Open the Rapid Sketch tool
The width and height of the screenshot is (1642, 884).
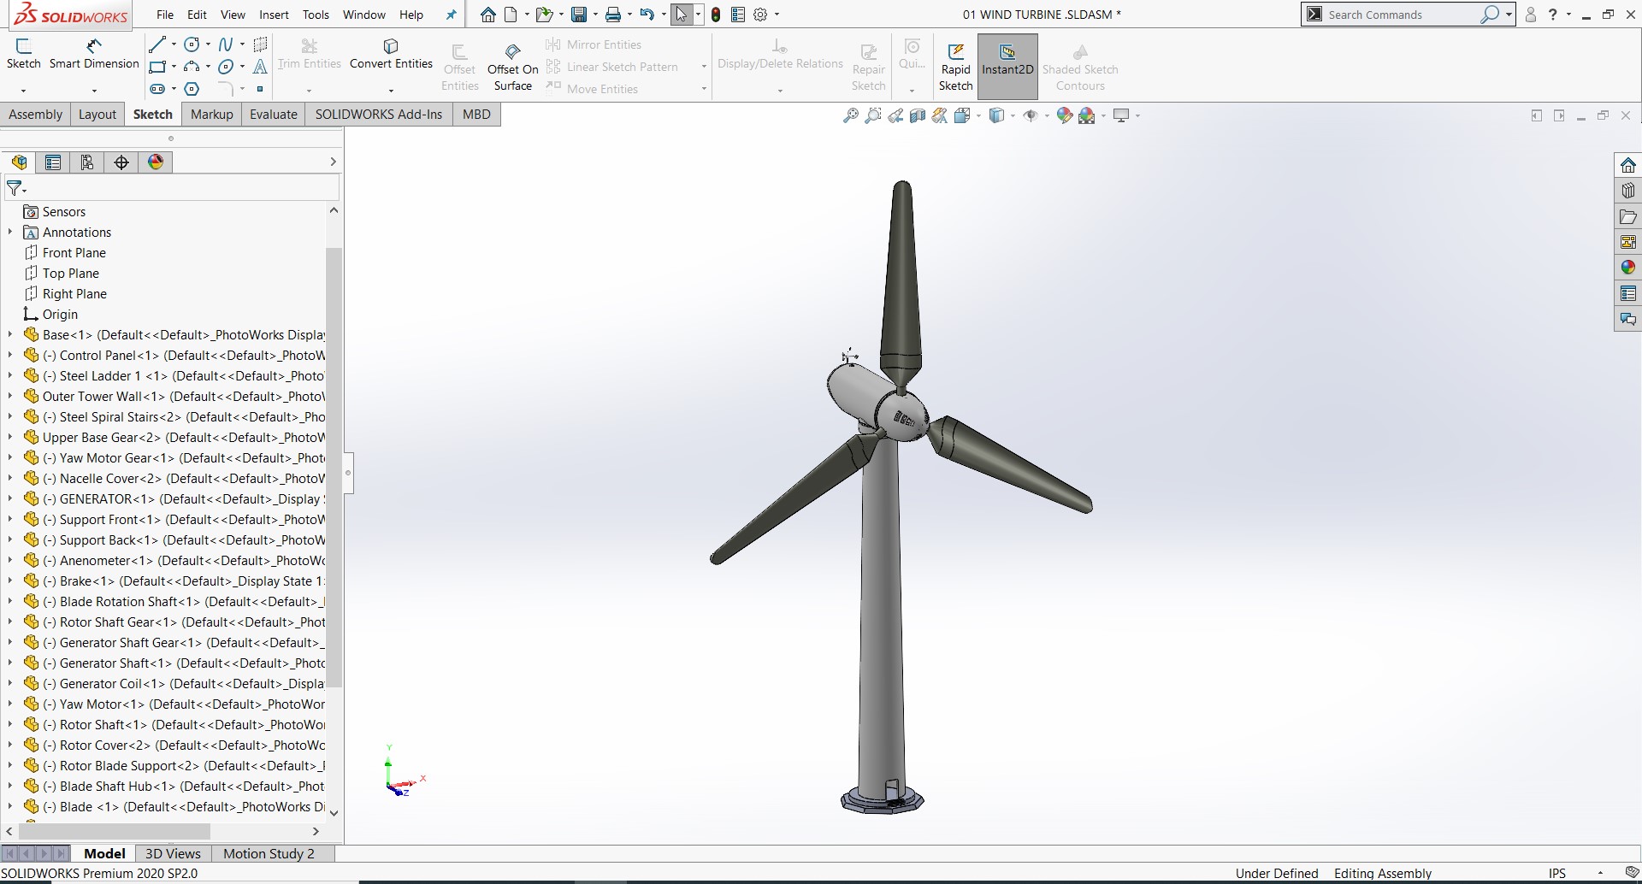tap(955, 66)
